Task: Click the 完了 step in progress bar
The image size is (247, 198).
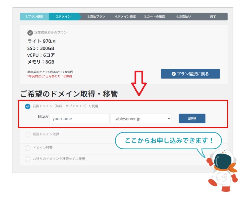Action: [x=213, y=16]
